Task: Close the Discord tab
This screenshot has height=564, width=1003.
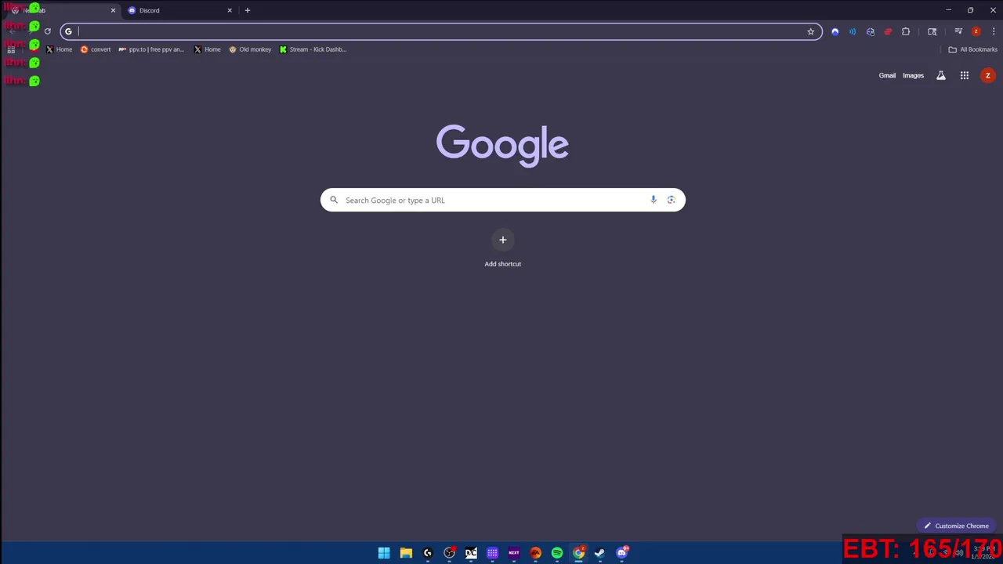Action: [230, 10]
